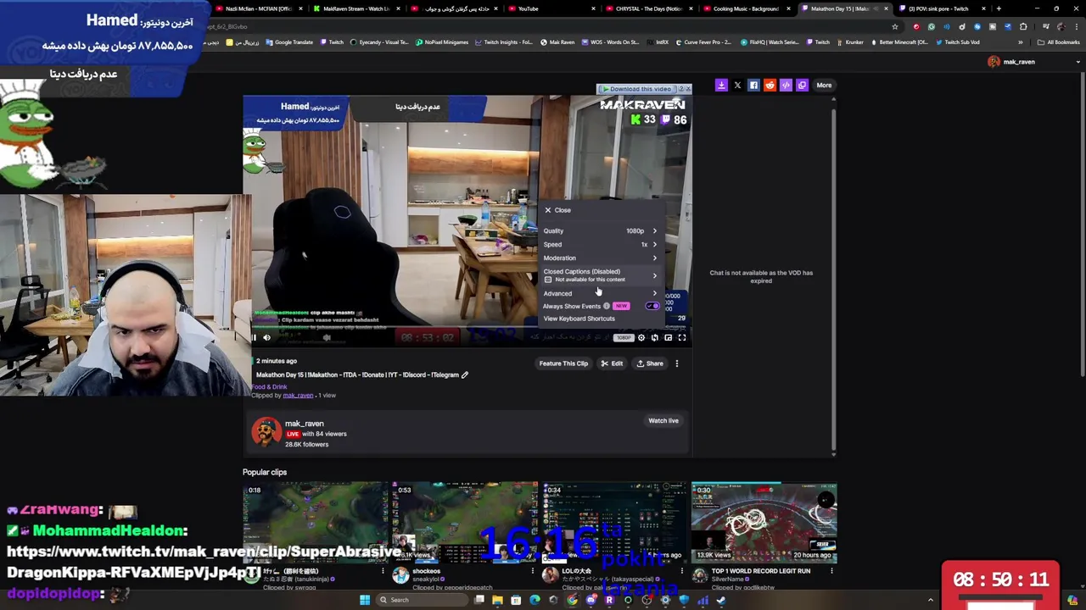Open NoPixel Minigames bookmark
The width and height of the screenshot is (1086, 610).
(442, 42)
